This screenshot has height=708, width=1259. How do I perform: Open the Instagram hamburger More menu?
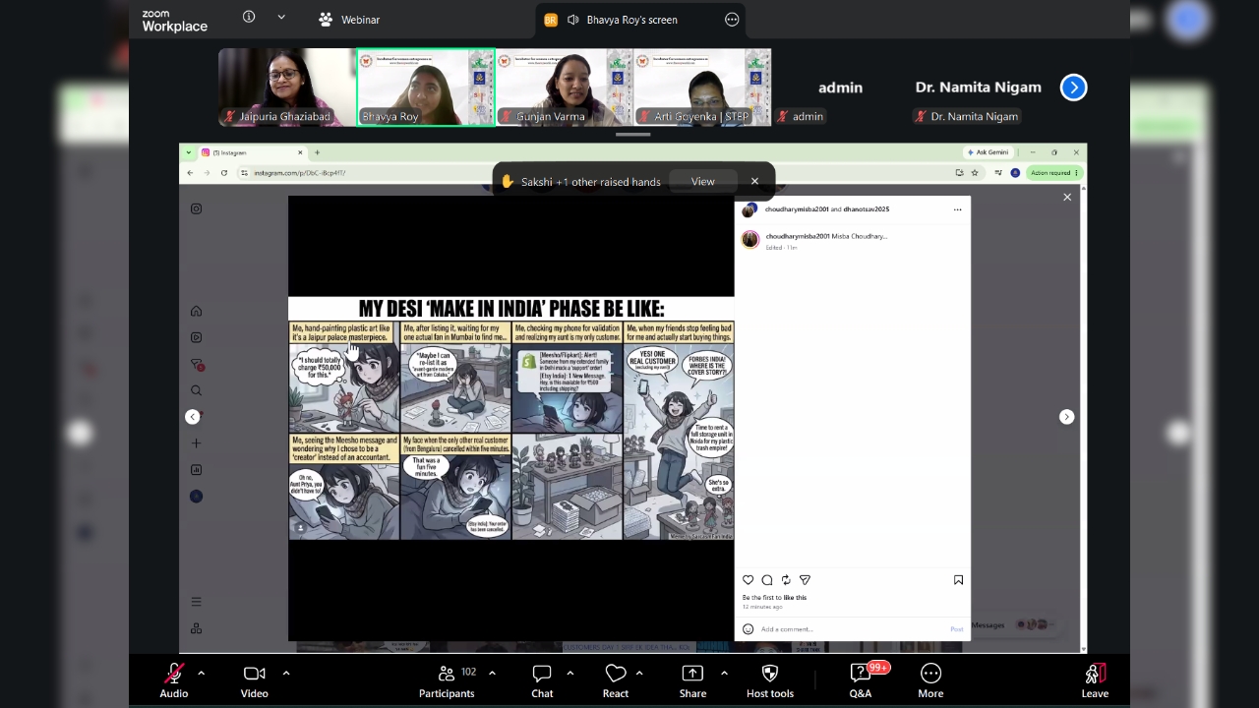[196, 602]
